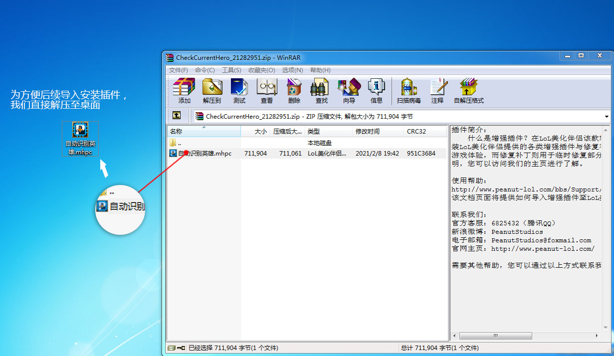Expand the archive path dropdown arrow

pos(607,117)
